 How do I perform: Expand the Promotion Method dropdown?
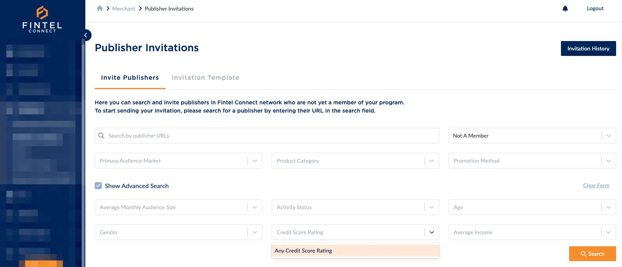coord(608,161)
